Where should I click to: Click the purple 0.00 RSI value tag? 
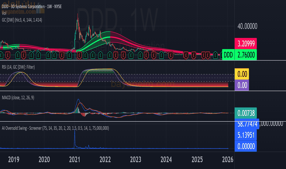pyautogui.click(x=241, y=85)
